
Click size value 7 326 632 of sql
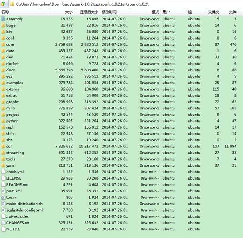pos(64,146)
